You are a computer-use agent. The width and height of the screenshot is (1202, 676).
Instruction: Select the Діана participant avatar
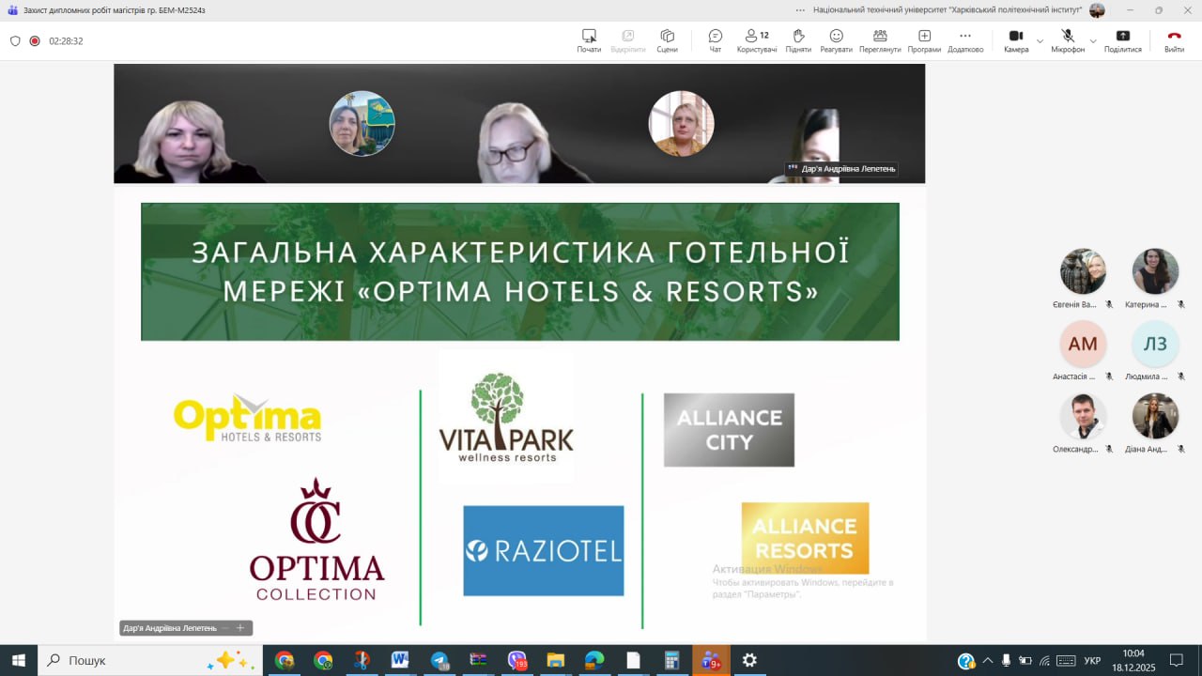[x=1155, y=416]
